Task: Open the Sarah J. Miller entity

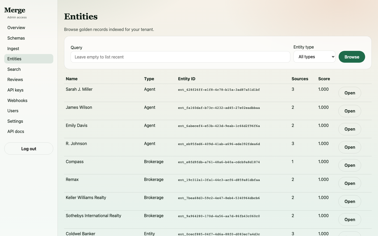Action: point(350,93)
